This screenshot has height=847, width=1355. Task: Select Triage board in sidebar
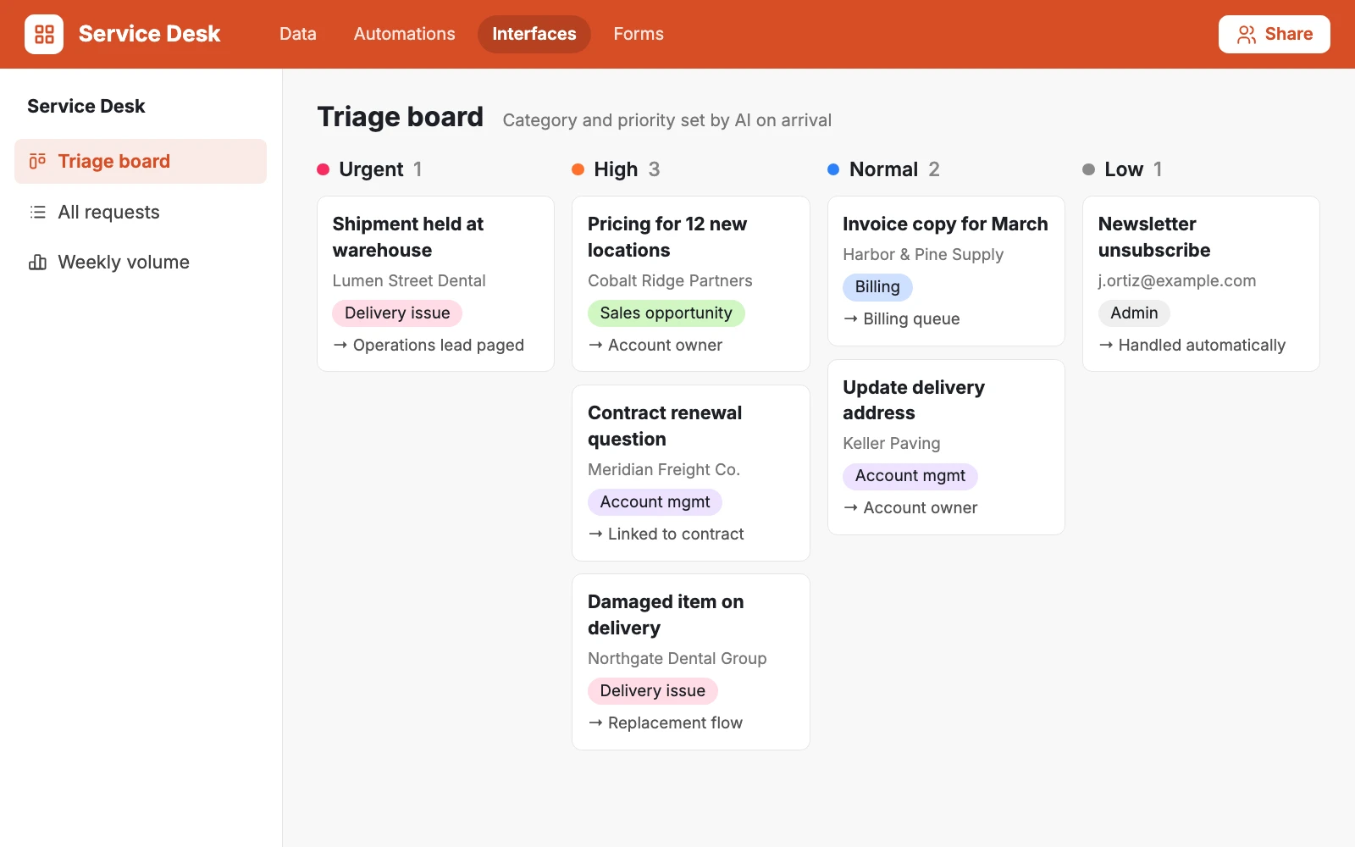coord(141,161)
